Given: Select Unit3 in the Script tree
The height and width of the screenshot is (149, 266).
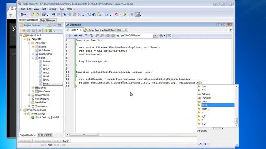Looking at the screenshot, I should 46,72.
